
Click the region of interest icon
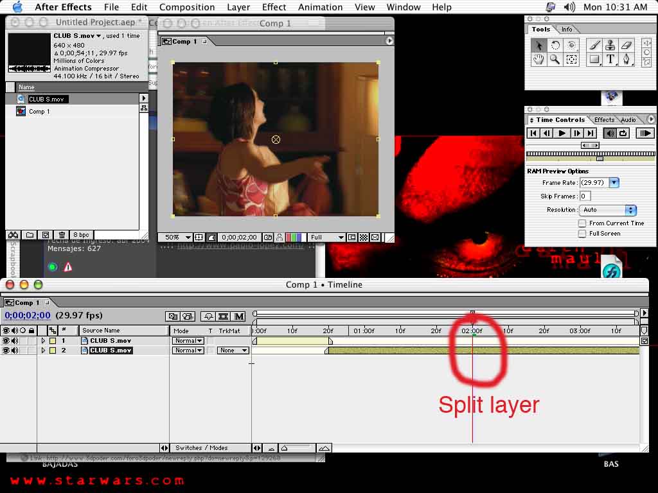(x=351, y=238)
